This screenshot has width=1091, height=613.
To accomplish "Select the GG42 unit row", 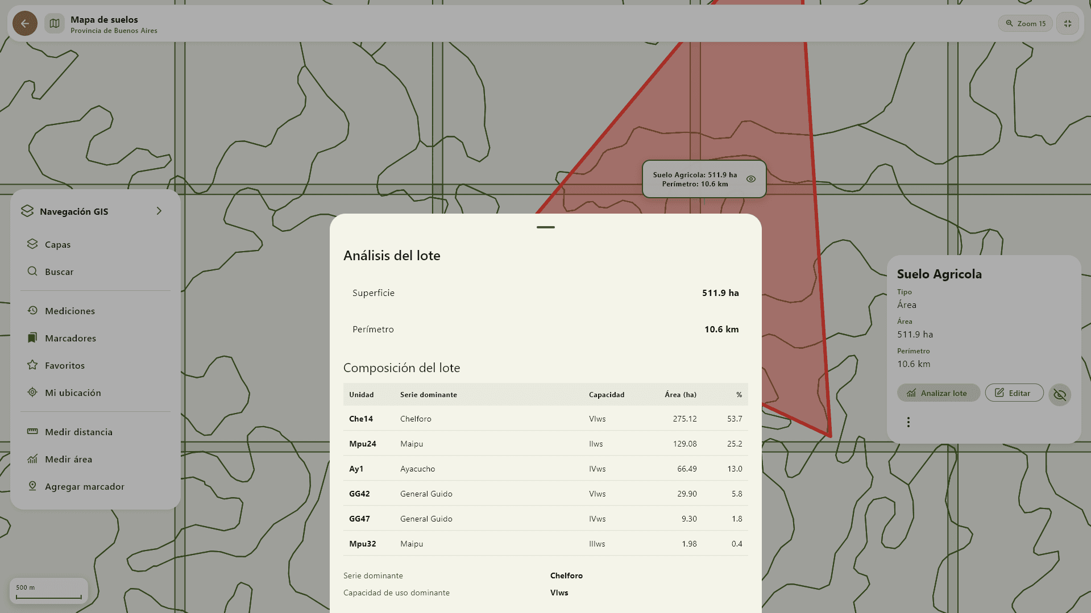I will click(x=546, y=494).
